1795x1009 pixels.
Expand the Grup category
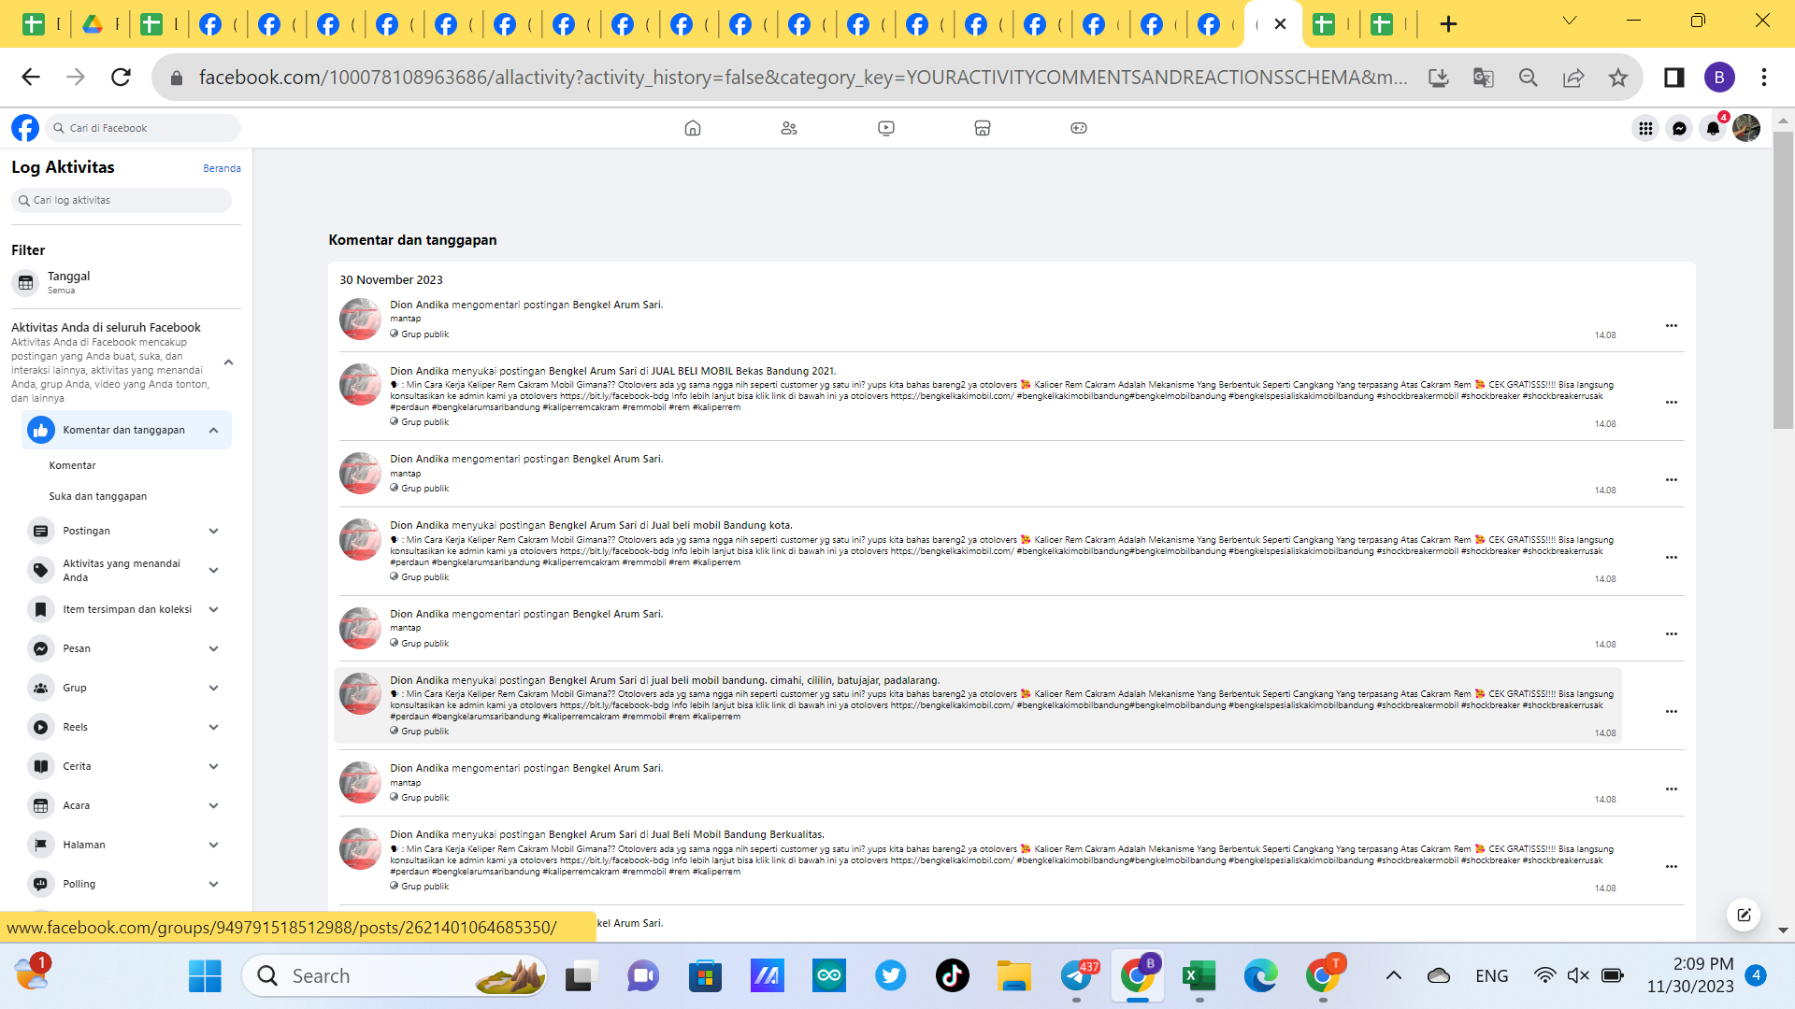(214, 688)
